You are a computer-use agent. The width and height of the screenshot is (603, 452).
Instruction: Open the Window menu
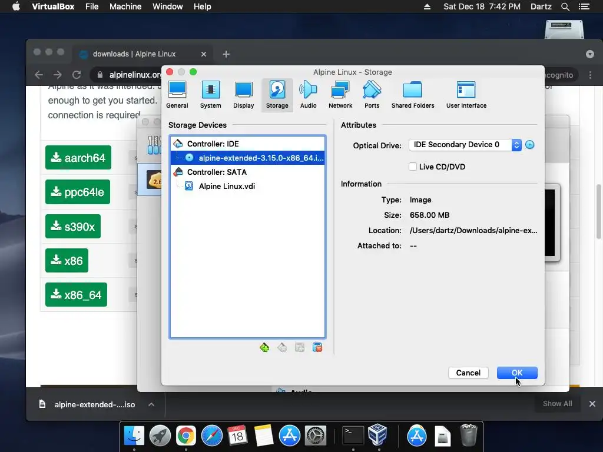(168, 6)
